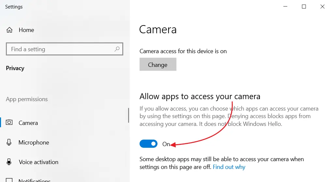The image size is (330, 182).
Task: Turn off the camera access toggle
Action: tap(148, 144)
